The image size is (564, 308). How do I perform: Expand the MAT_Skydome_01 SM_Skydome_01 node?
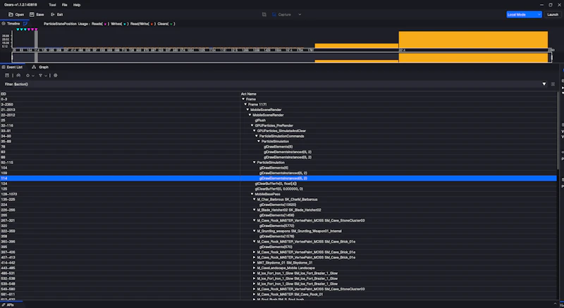click(254, 263)
